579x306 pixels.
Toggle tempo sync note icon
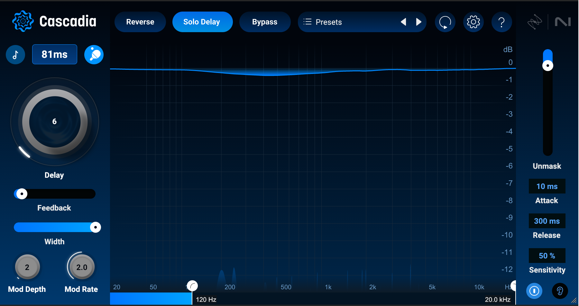pos(15,55)
